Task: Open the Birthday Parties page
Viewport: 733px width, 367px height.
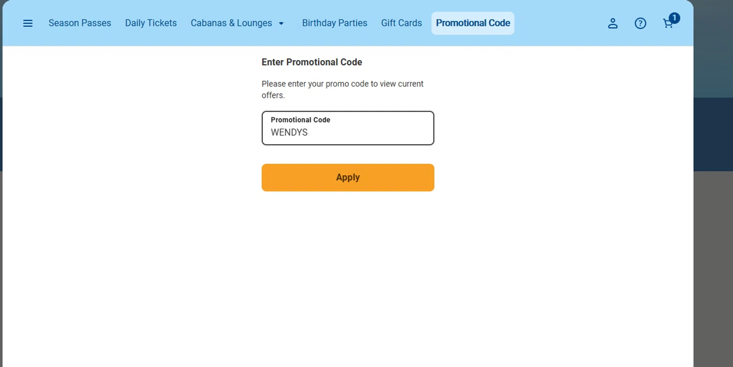Action: tap(334, 23)
